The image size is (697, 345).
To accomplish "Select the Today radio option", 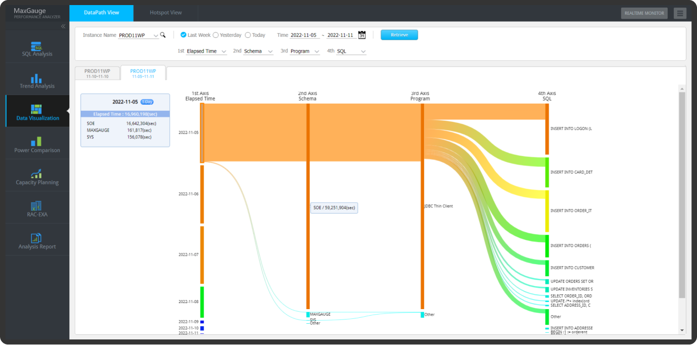I will pos(248,35).
